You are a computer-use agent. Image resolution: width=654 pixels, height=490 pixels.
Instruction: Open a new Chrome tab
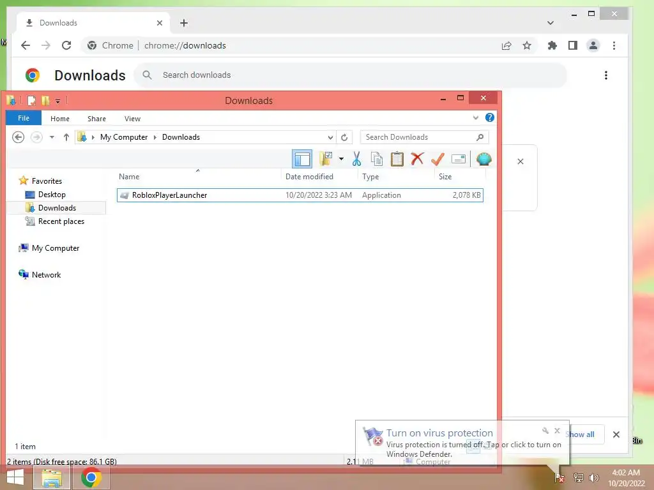point(184,23)
